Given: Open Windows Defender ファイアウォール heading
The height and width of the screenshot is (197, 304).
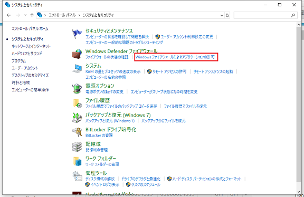Looking at the screenshot, I should pyautogui.click(x=121, y=51).
